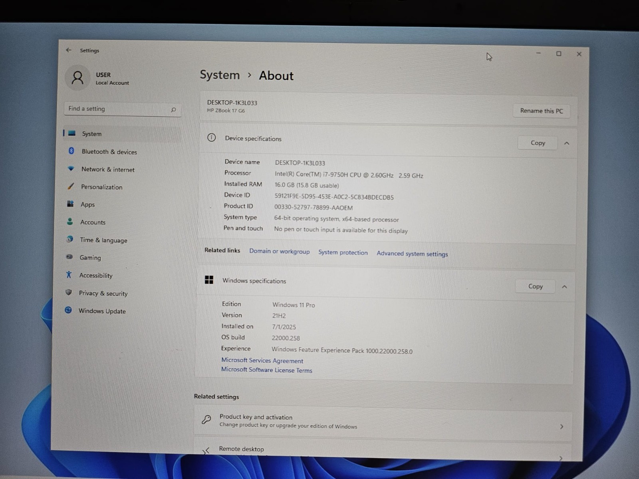Click the Product key icon
Screen dimensions: 639x479
(x=206, y=420)
